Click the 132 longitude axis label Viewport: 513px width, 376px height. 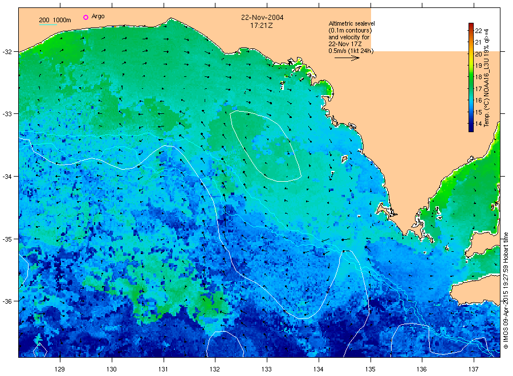click(215, 369)
